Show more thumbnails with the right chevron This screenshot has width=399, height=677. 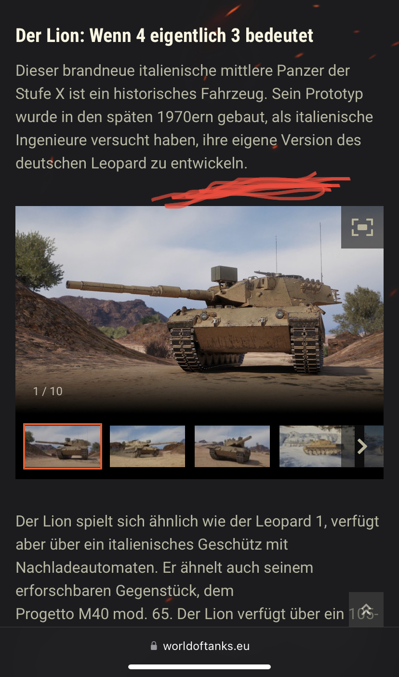(x=362, y=446)
